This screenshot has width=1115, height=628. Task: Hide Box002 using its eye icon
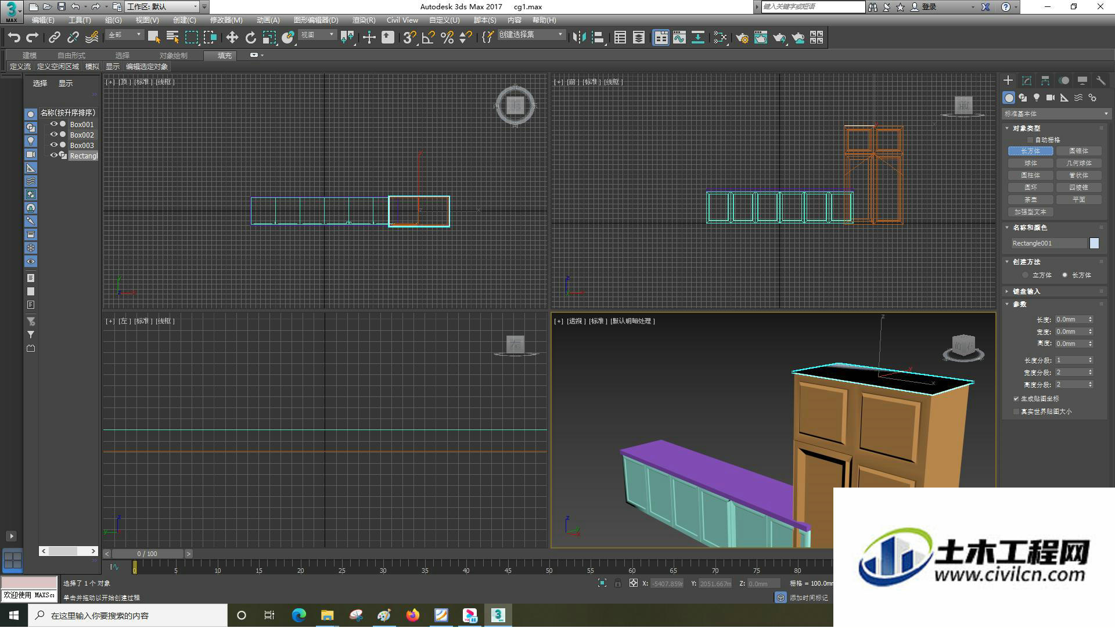(53, 135)
